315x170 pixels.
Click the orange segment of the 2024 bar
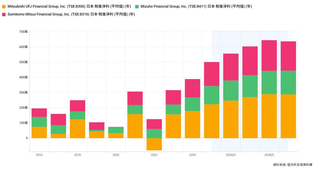click(192, 124)
